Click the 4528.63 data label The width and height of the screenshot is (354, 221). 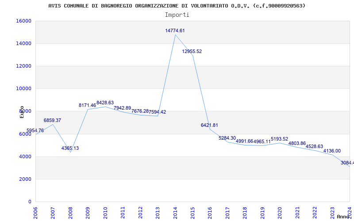pos(314,147)
